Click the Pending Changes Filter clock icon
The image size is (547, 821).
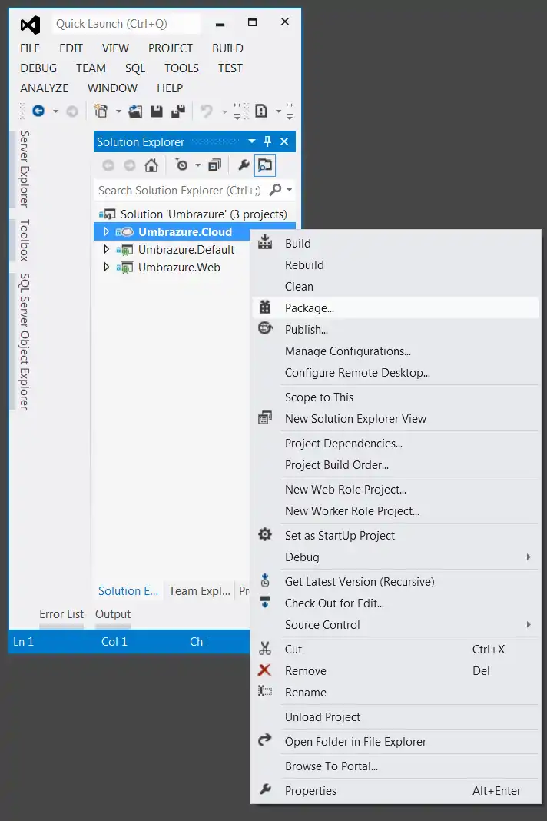click(x=181, y=165)
